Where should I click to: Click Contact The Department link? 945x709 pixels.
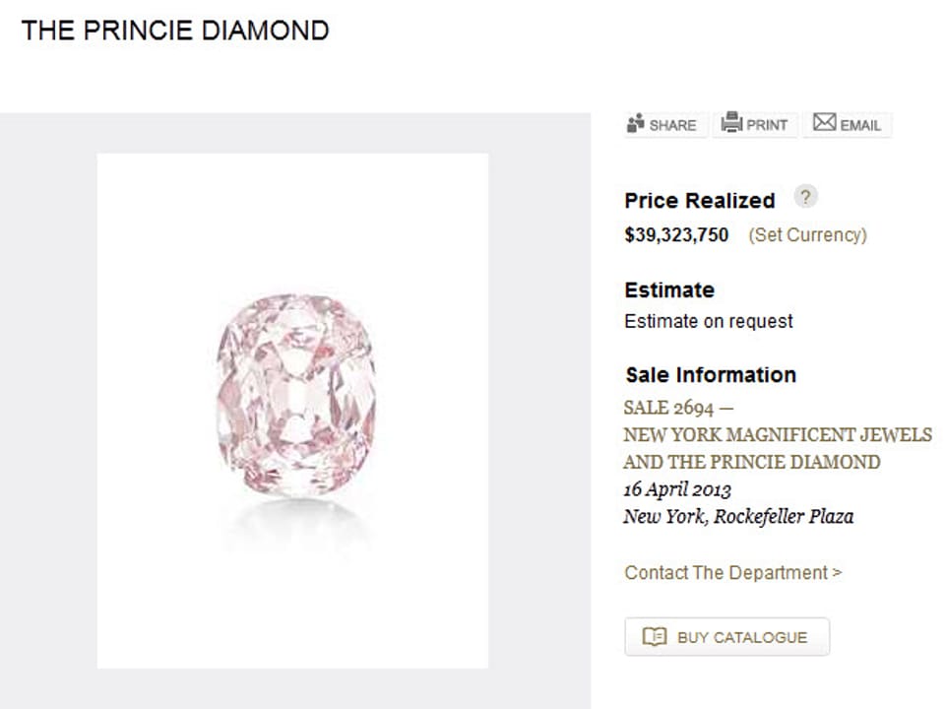[725, 573]
